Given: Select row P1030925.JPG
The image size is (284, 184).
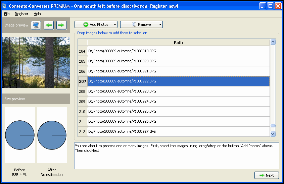Looking at the screenshot, I should tap(178, 111).
